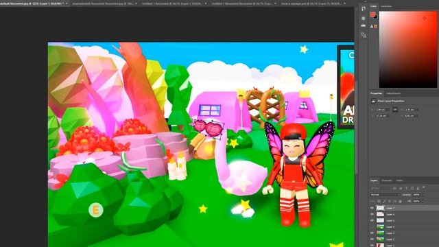Switch to Layers panel tab
This screenshot has height=247, width=439.
374,180
